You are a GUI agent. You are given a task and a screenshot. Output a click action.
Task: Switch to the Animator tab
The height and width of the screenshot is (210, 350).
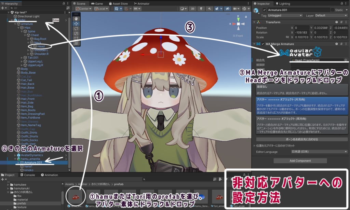coord(142,3)
